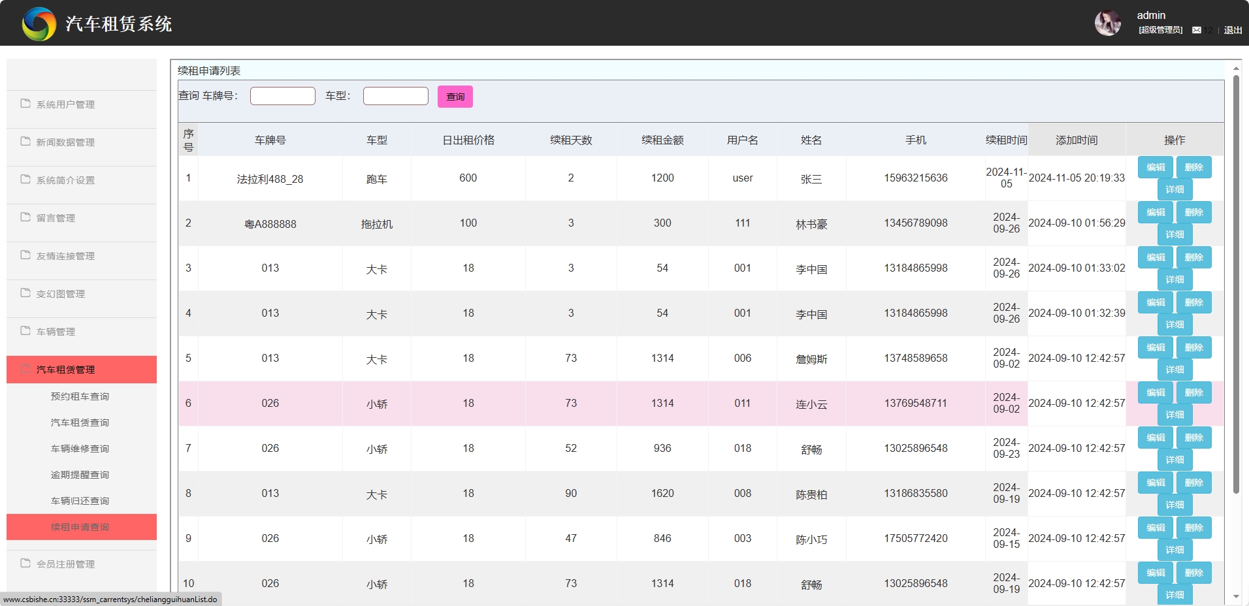This screenshot has height=606, width=1249.
Task: Click the folder icon beside 车辆管理
Action: click(25, 330)
